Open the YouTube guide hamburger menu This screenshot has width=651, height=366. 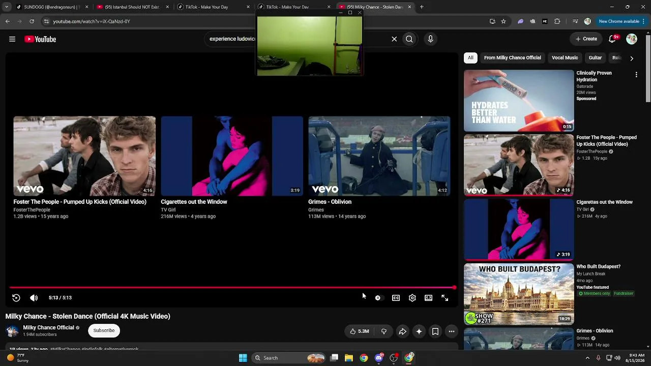pyautogui.click(x=12, y=39)
